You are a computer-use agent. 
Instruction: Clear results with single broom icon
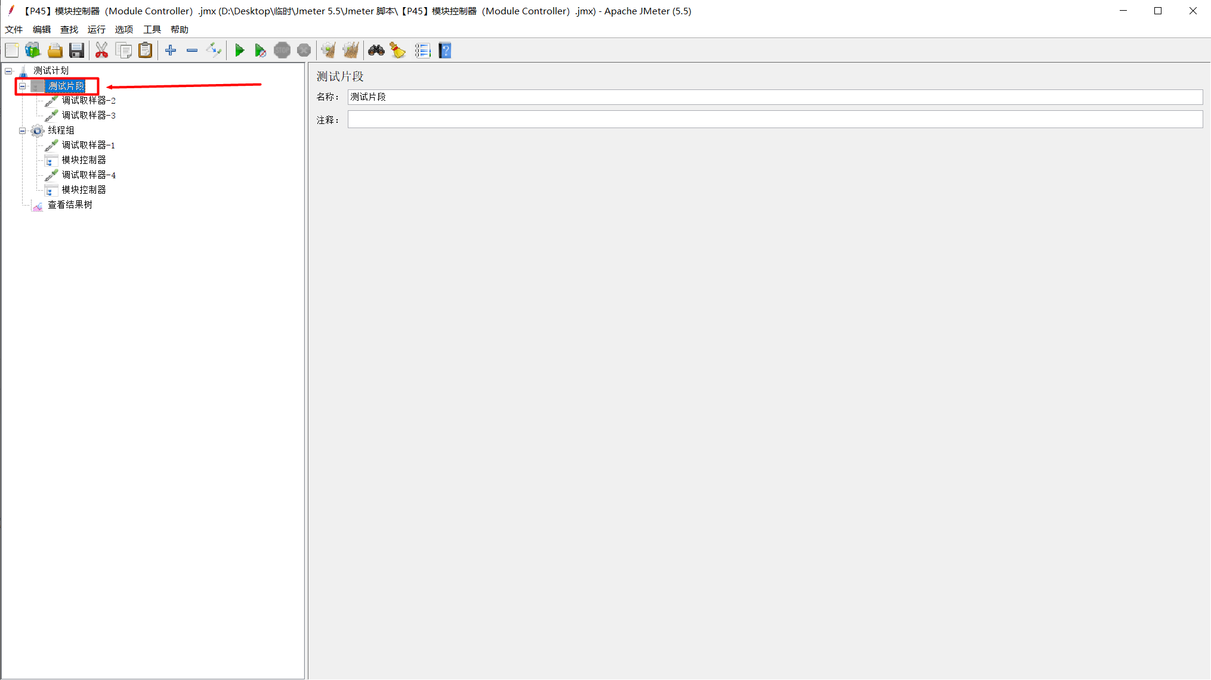pyautogui.click(x=329, y=51)
